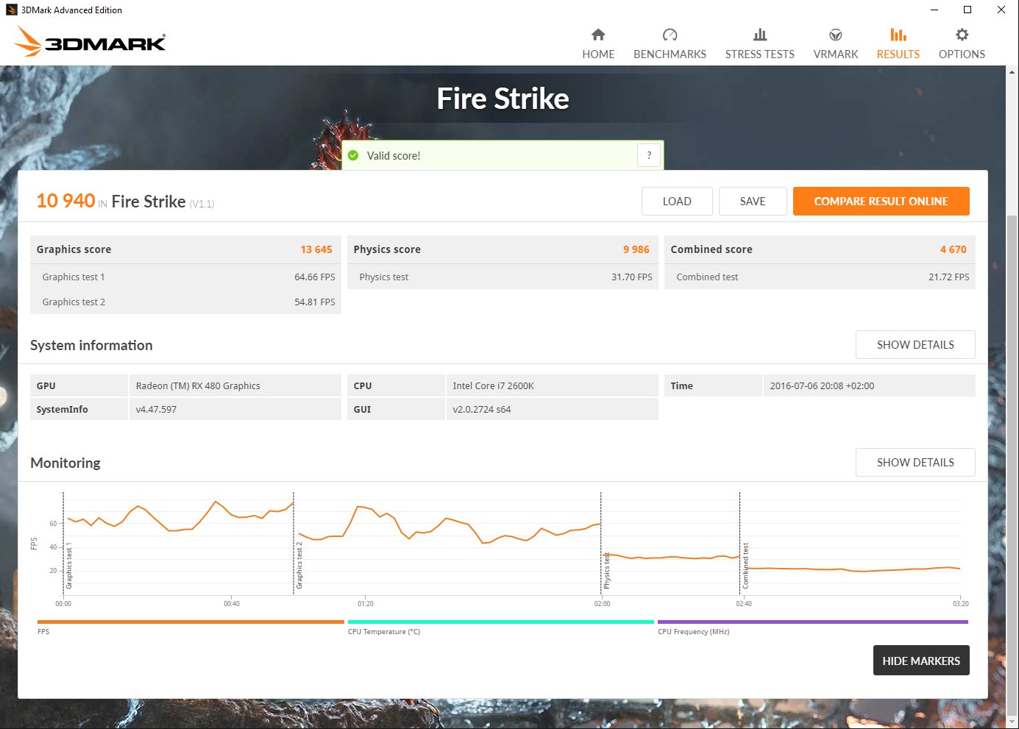Switch to the VRMARK tab label
This screenshot has width=1019, height=729.
836,54
